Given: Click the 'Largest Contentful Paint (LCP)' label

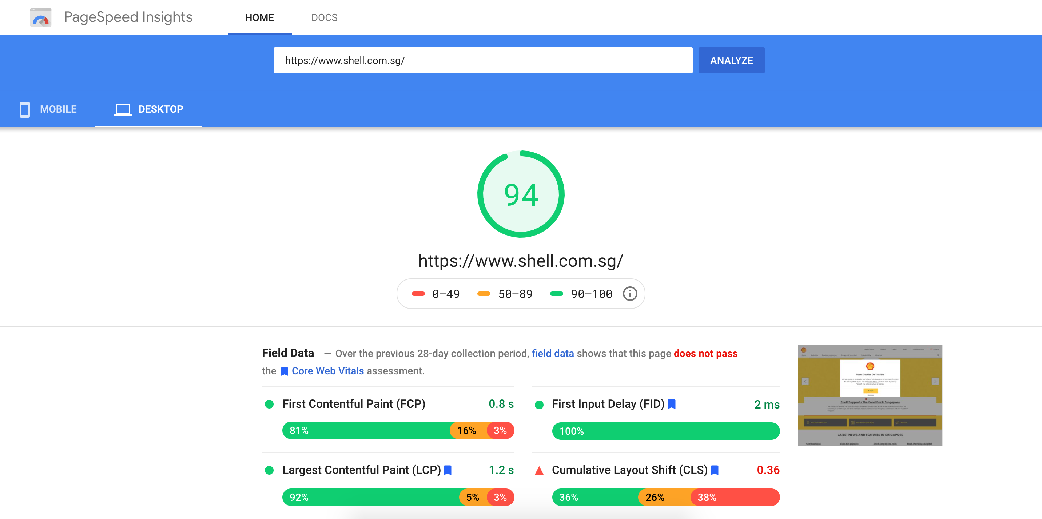Looking at the screenshot, I should [362, 470].
